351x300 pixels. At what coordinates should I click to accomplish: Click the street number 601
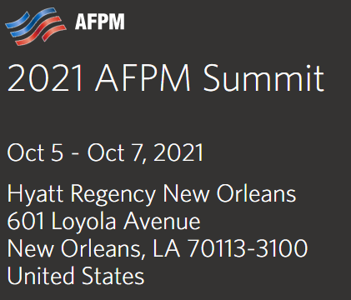[x=26, y=221]
